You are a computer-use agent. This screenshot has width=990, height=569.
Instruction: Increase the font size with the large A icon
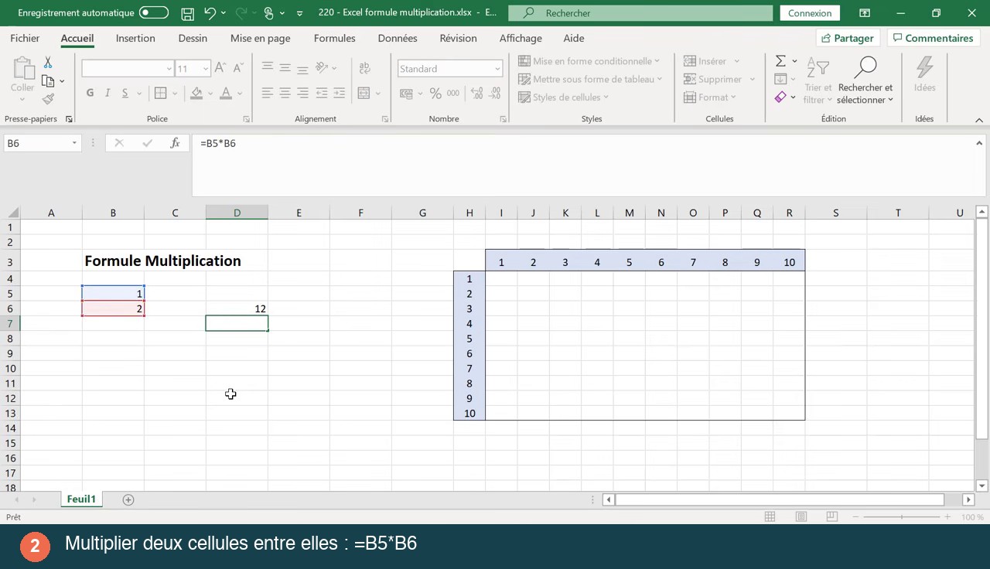(x=220, y=68)
